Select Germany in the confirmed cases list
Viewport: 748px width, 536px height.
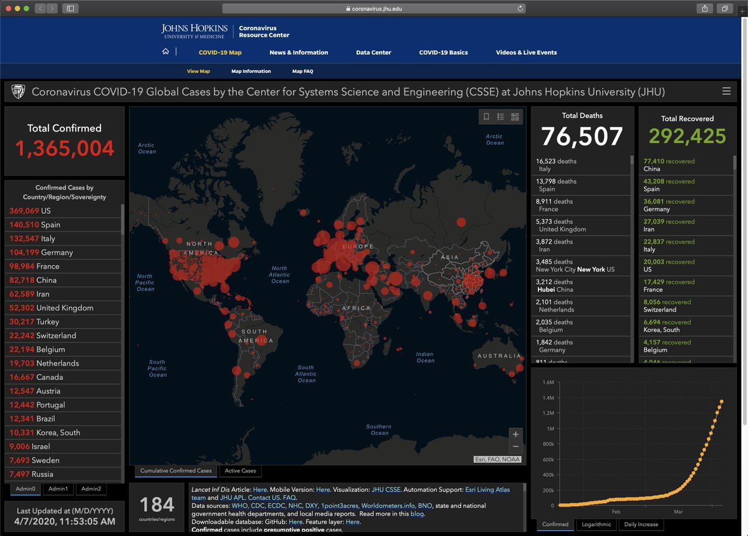click(62, 252)
